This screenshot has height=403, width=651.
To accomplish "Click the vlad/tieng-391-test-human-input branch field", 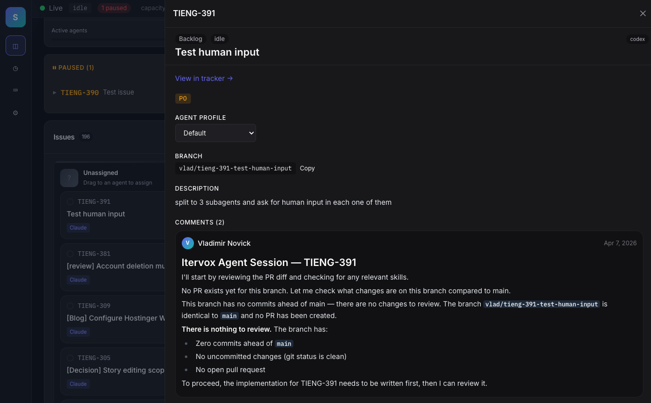I will click(x=235, y=168).
